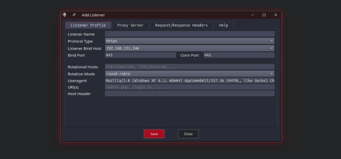
Task: Click the Rotation Mode label
Action: 81,74
